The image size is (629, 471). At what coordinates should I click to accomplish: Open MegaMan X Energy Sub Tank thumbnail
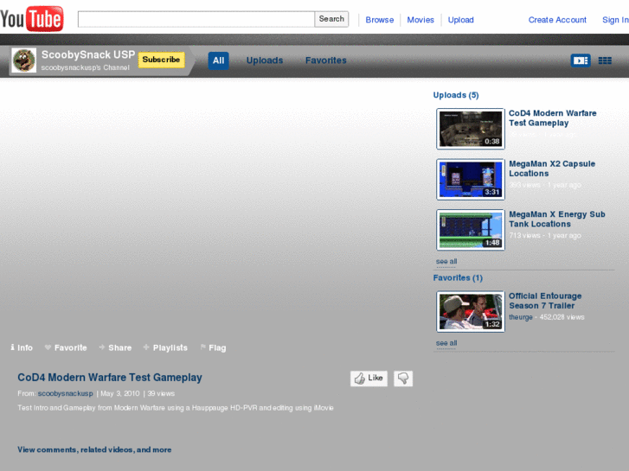[471, 230]
